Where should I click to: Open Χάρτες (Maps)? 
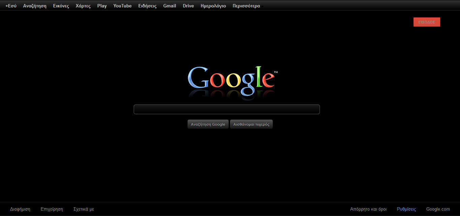click(x=83, y=5)
